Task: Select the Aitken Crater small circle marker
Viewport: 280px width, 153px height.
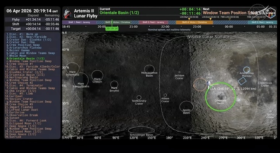Action: [x=165, y=95]
